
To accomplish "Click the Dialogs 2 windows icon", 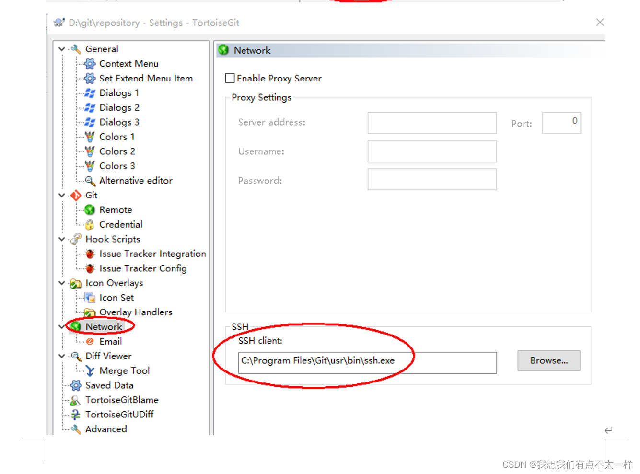I will coord(90,107).
